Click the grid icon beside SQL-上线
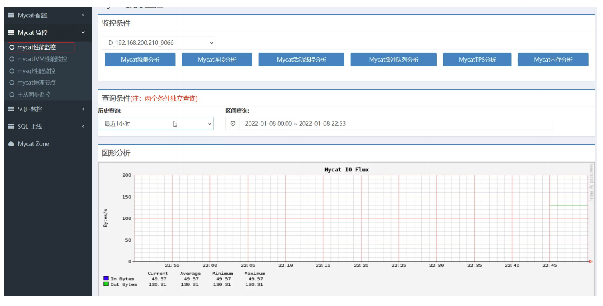The image size is (603, 306). [11, 127]
